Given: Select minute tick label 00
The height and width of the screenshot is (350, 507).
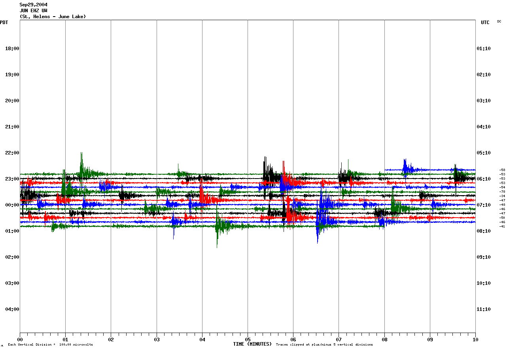Looking at the screenshot, I should pyautogui.click(x=20, y=339).
